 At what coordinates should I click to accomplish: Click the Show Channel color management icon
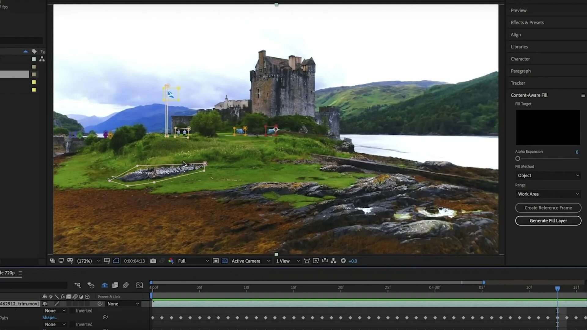[171, 261]
